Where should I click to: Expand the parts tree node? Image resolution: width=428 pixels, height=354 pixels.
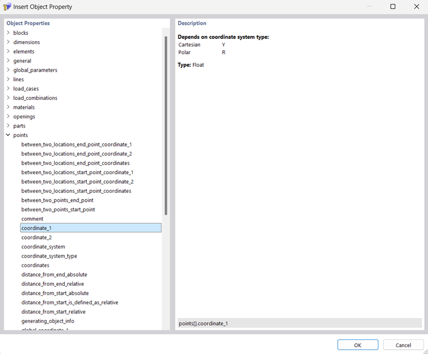[x=8, y=125]
